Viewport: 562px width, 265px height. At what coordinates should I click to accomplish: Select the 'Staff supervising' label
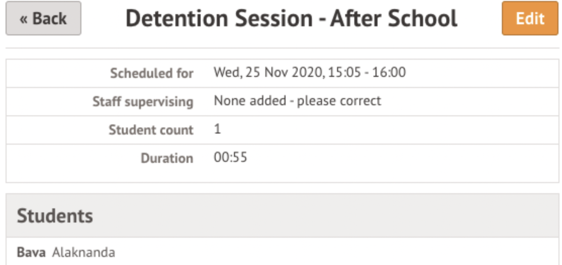[143, 102]
